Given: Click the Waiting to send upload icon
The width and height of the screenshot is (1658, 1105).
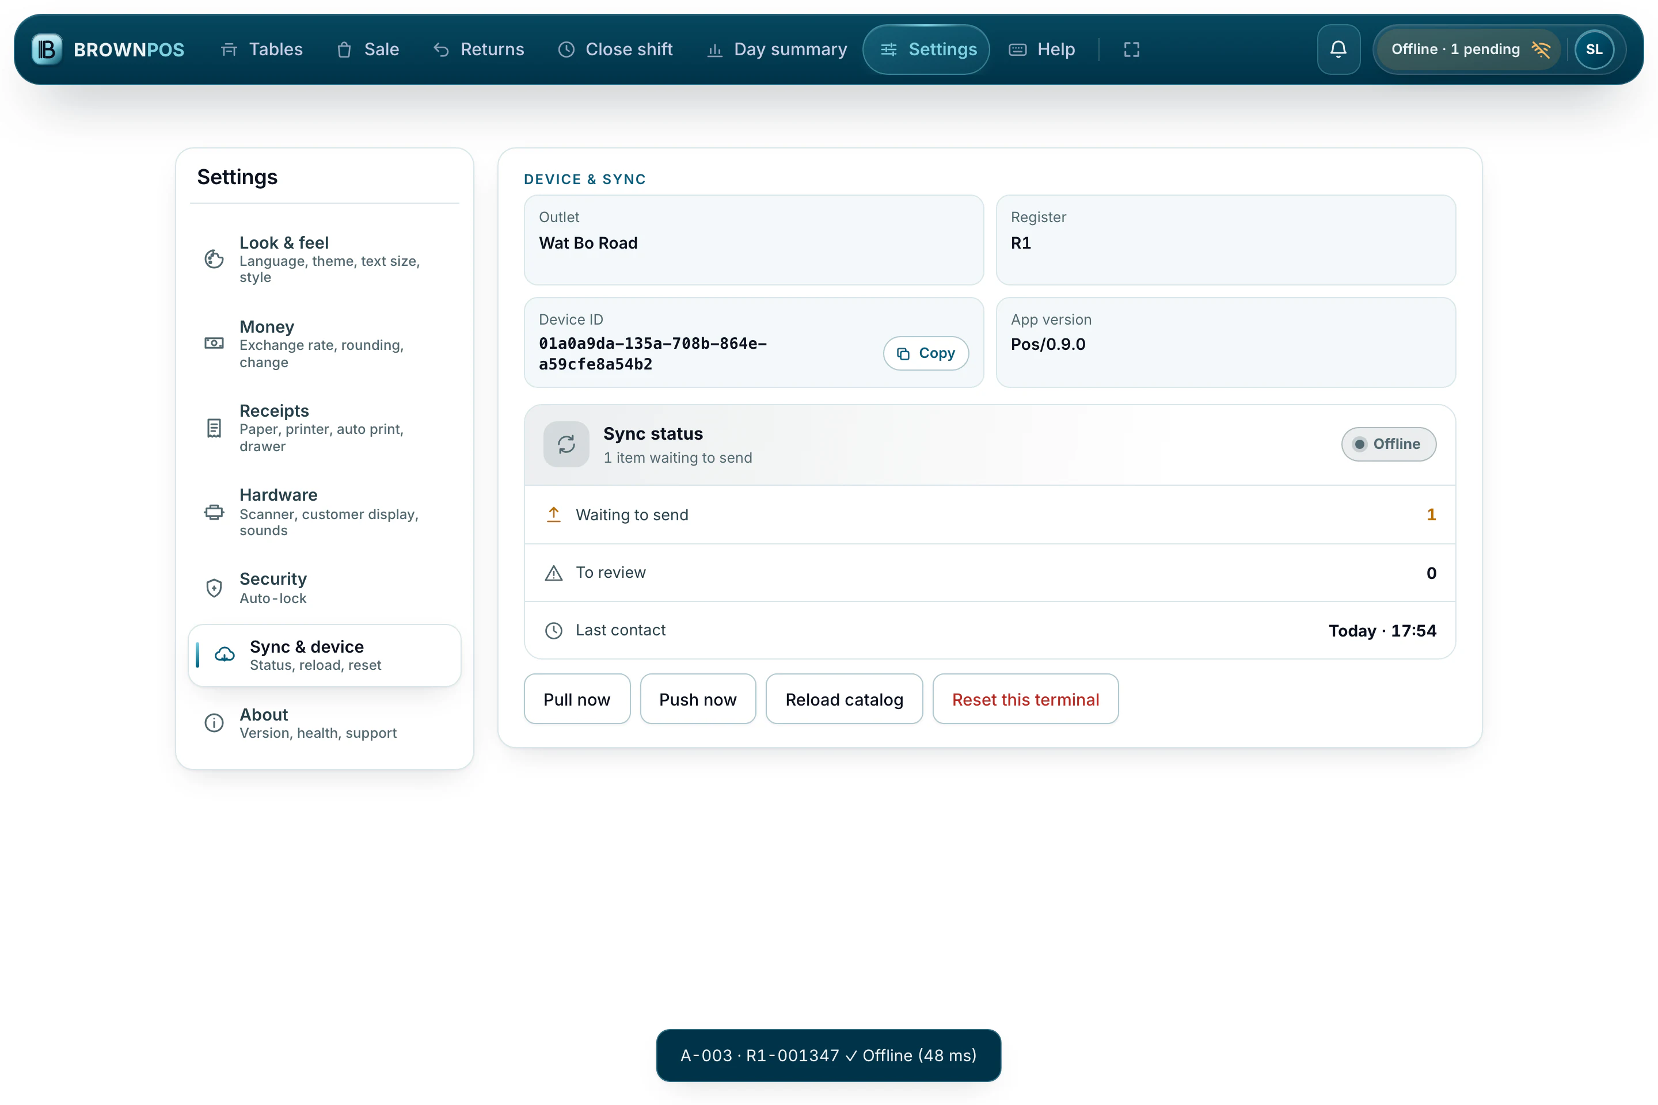Looking at the screenshot, I should (554, 515).
